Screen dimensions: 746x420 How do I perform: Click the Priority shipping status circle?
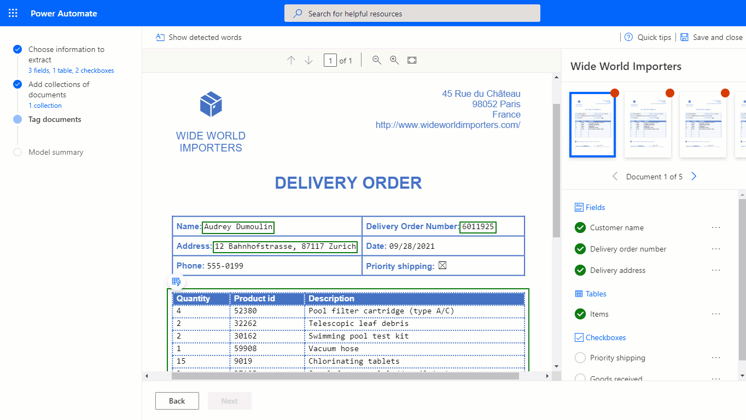[x=580, y=358]
